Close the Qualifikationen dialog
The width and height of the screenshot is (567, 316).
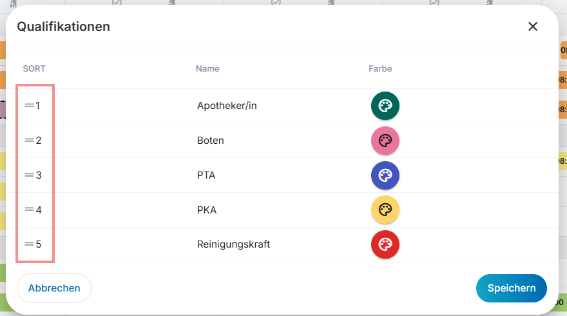pos(533,26)
